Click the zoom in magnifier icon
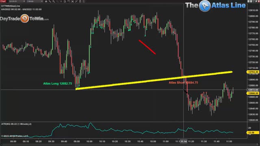260x146 pixels. pos(54,1)
